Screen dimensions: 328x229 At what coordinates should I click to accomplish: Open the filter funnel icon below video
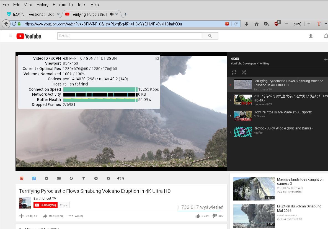84,178
